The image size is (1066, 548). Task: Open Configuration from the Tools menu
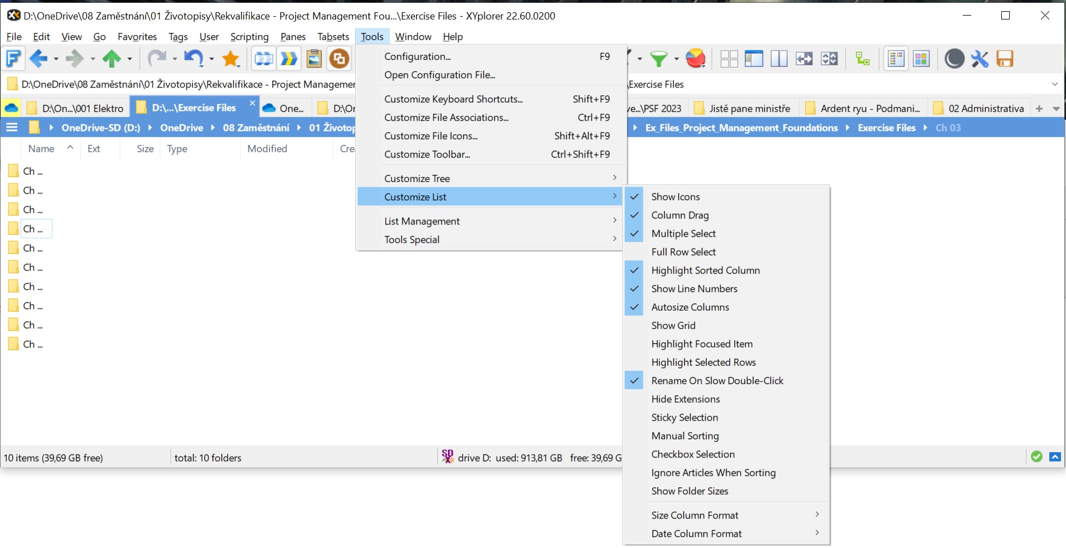[x=417, y=56]
